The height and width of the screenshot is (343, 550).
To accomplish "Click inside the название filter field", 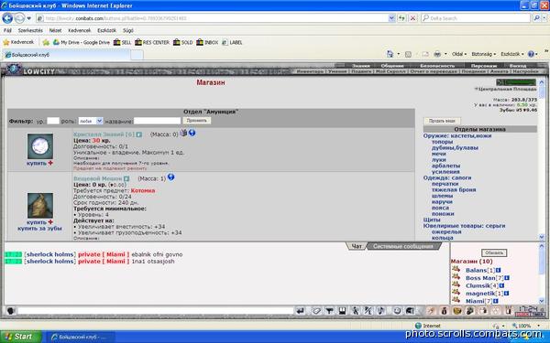I will pos(157,121).
